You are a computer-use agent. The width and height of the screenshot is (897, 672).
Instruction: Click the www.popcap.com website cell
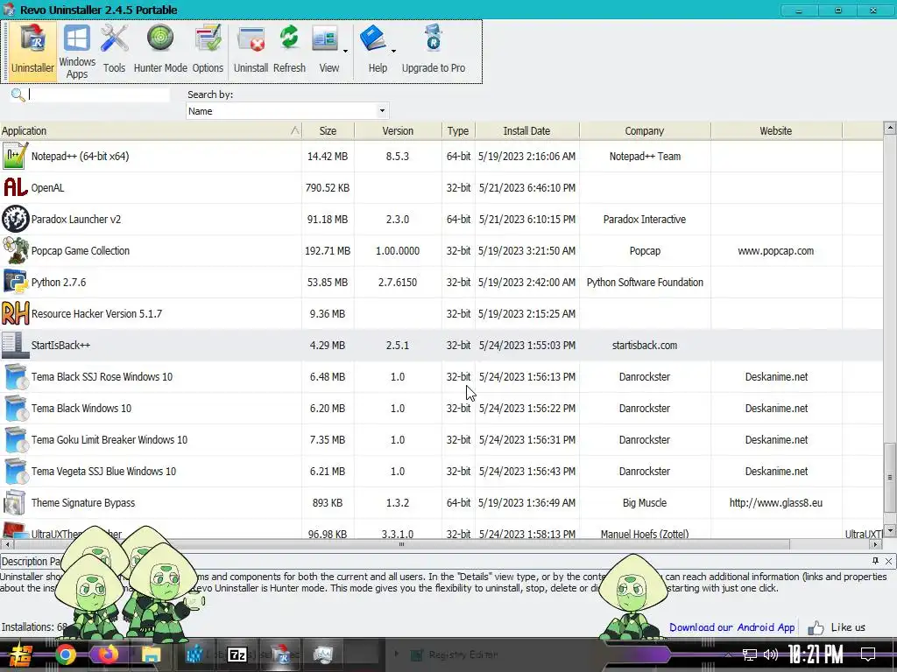tap(776, 251)
